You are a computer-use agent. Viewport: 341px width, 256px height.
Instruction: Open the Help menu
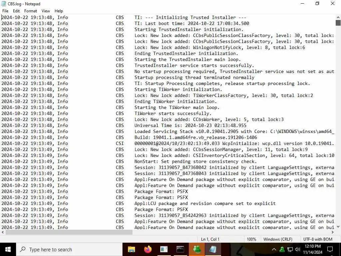pyautogui.click(x=59, y=11)
